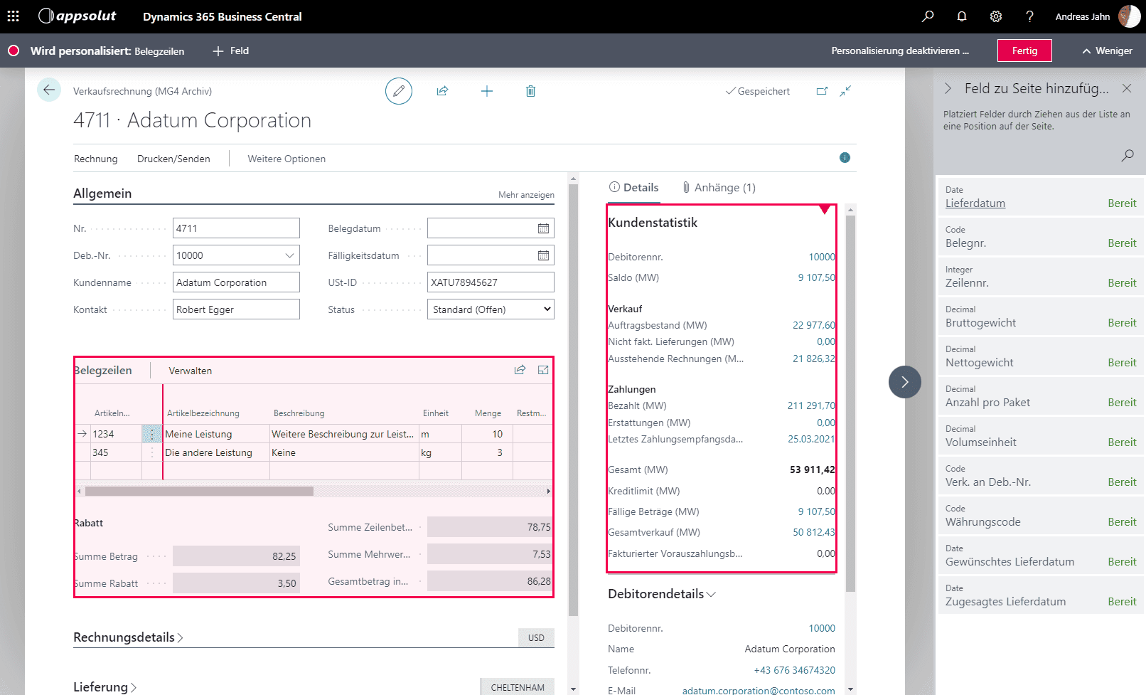Click the pencil edit icon
This screenshot has height=695, width=1146.
[399, 91]
